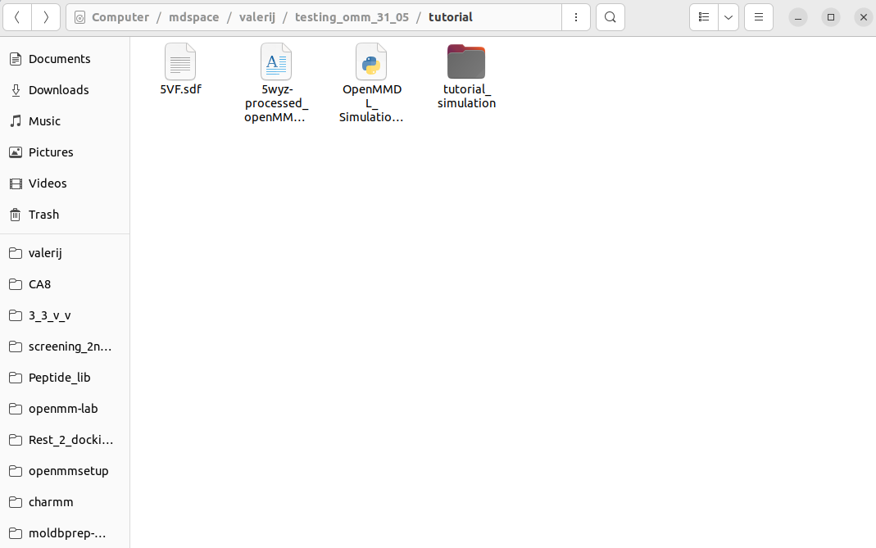Minimize the file manager window
Viewport: 876px width, 548px height.
798,17
